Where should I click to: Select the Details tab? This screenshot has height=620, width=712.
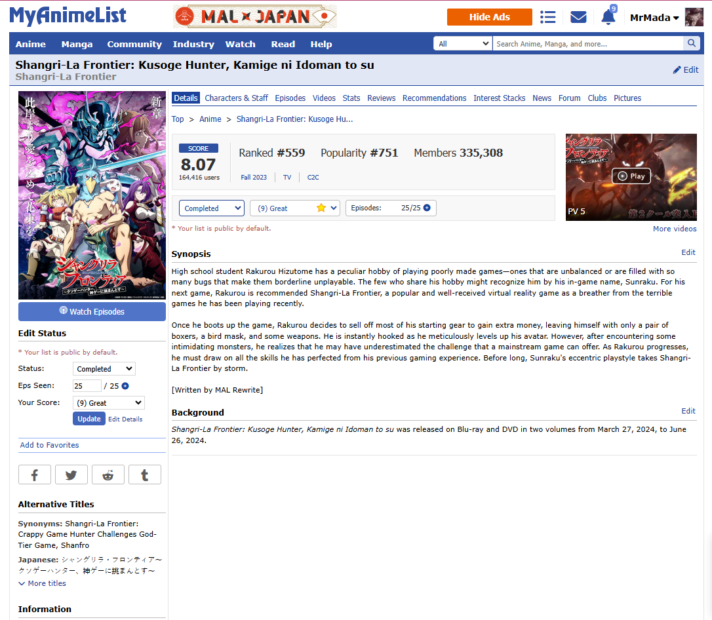[186, 98]
